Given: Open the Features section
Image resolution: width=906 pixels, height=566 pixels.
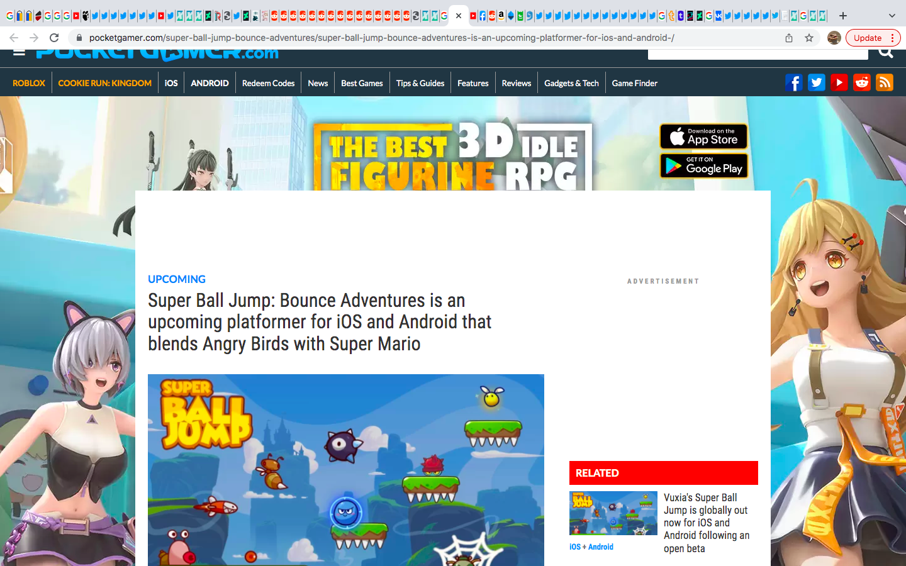Looking at the screenshot, I should [x=473, y=83].
